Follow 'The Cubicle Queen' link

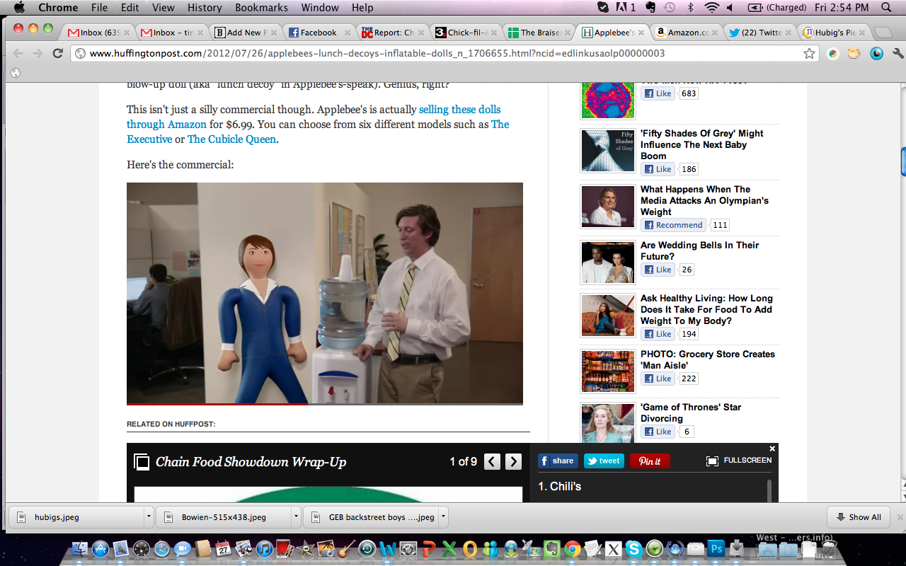[x=231, y=139]
